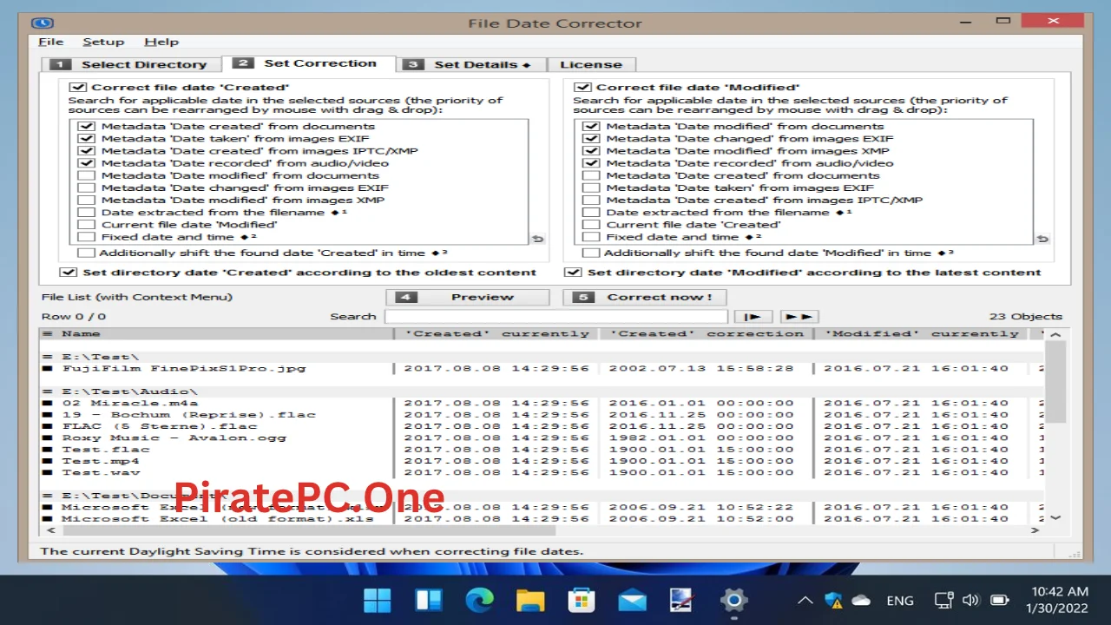Enable additionally shift found date 'Created'
The image size is (1111, 625).
click(x=86, y=253)
